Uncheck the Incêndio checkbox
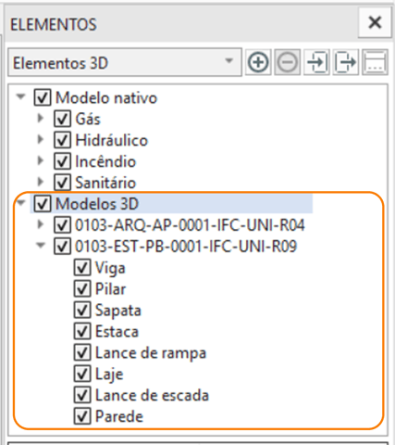395x445 pixels. [62, 161]
